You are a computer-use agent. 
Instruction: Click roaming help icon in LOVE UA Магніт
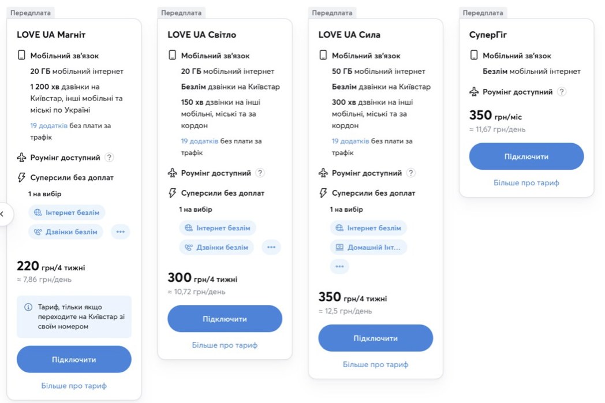[109, 157]
